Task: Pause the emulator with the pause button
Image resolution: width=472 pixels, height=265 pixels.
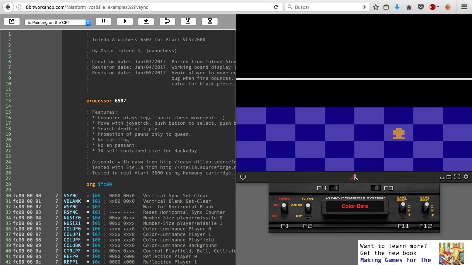Action: [x=104, y=22]
